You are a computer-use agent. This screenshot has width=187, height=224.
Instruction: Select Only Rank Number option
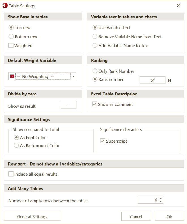click(95, 71)
